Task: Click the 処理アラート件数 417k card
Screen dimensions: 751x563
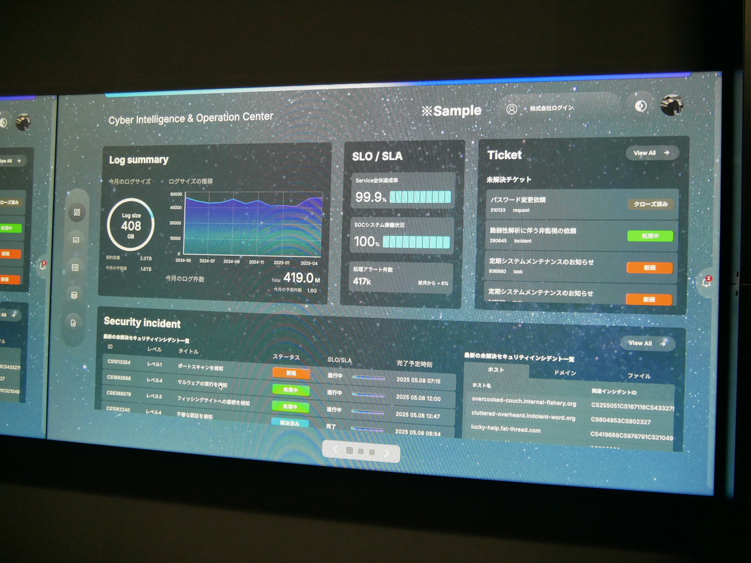Action: coord(401,276)
